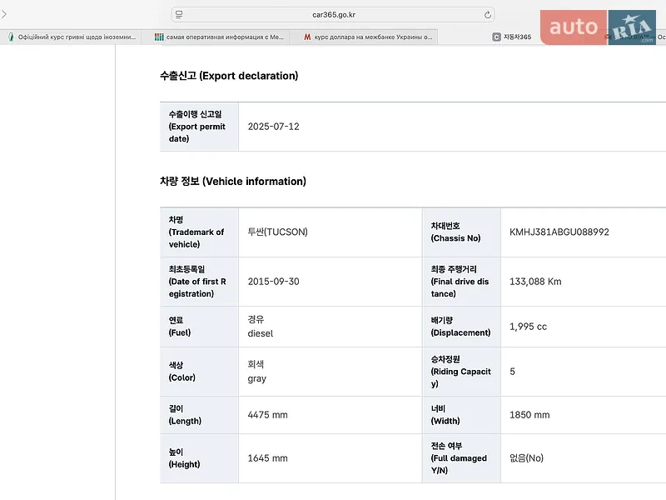Click the '(Color)' label cell

click(199, 372)
